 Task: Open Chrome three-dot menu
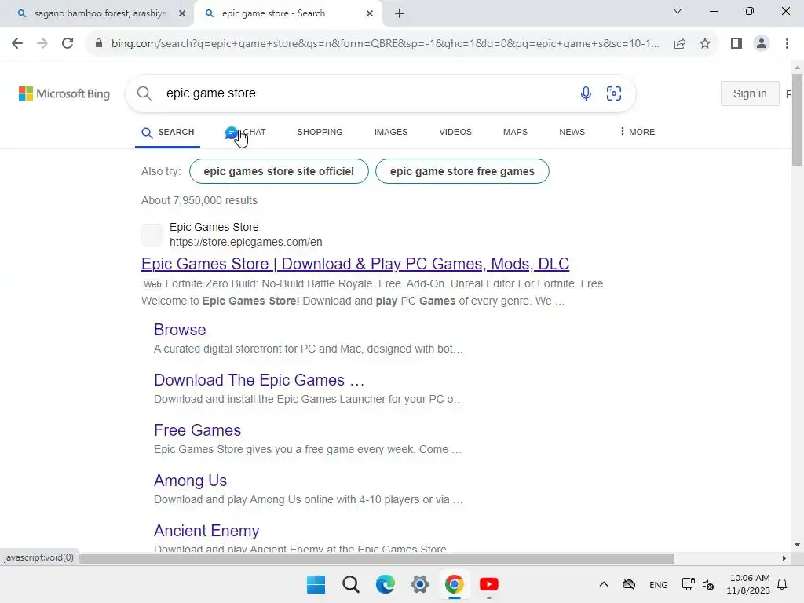[x=787, y=44]
